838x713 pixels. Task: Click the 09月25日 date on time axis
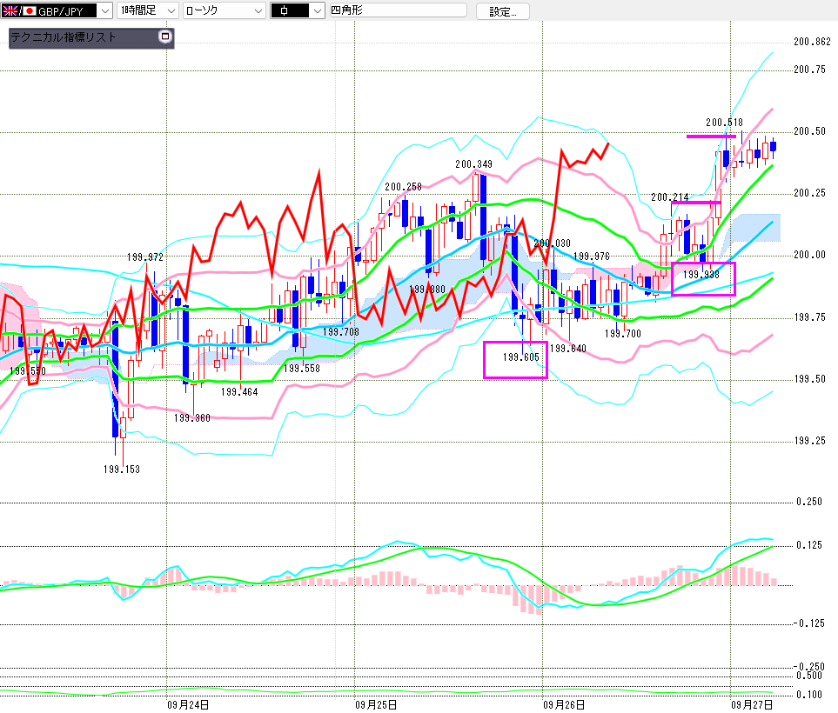coord(377,704)
